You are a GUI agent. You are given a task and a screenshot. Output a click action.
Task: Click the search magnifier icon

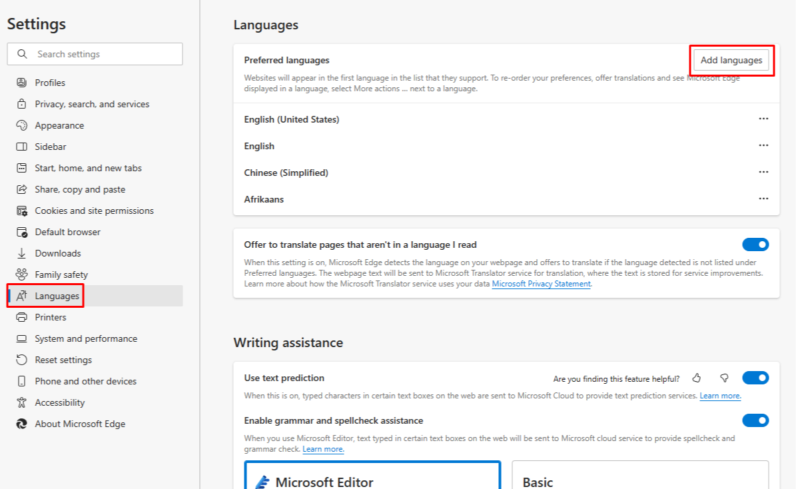tap(22, 54)
